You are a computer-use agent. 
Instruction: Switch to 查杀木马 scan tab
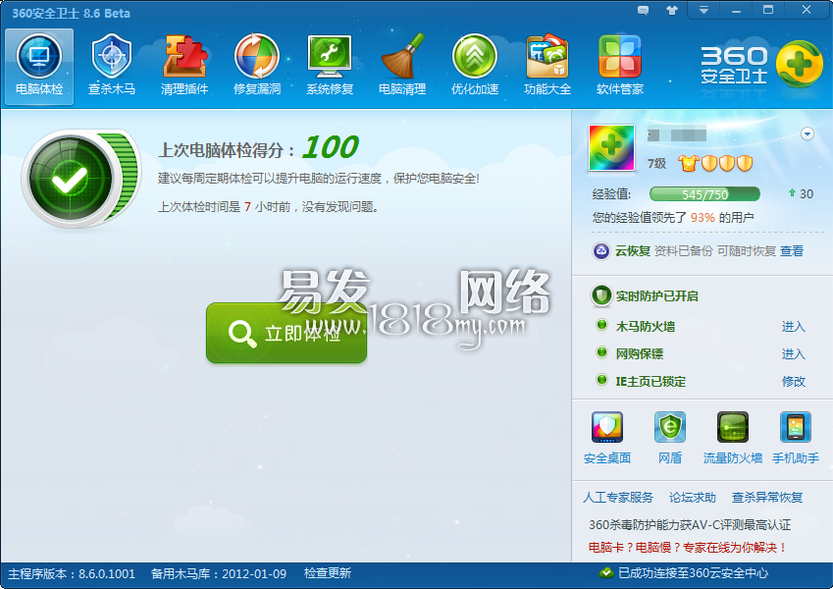click(112, 67)
